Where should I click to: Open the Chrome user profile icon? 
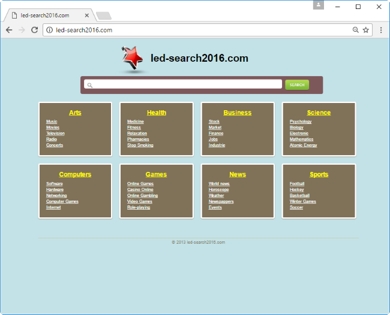click(318, 5)
